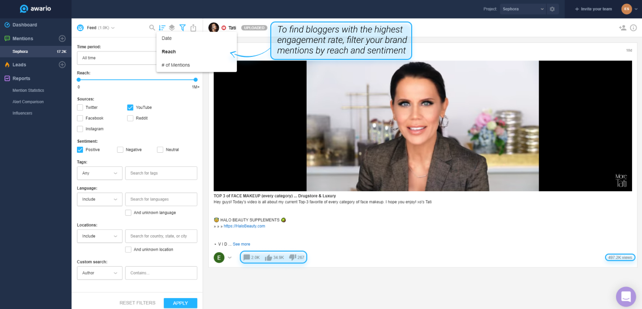Screen dimensions: 642x309
Task: Click Apply filters button
Action: click(180, 303)
